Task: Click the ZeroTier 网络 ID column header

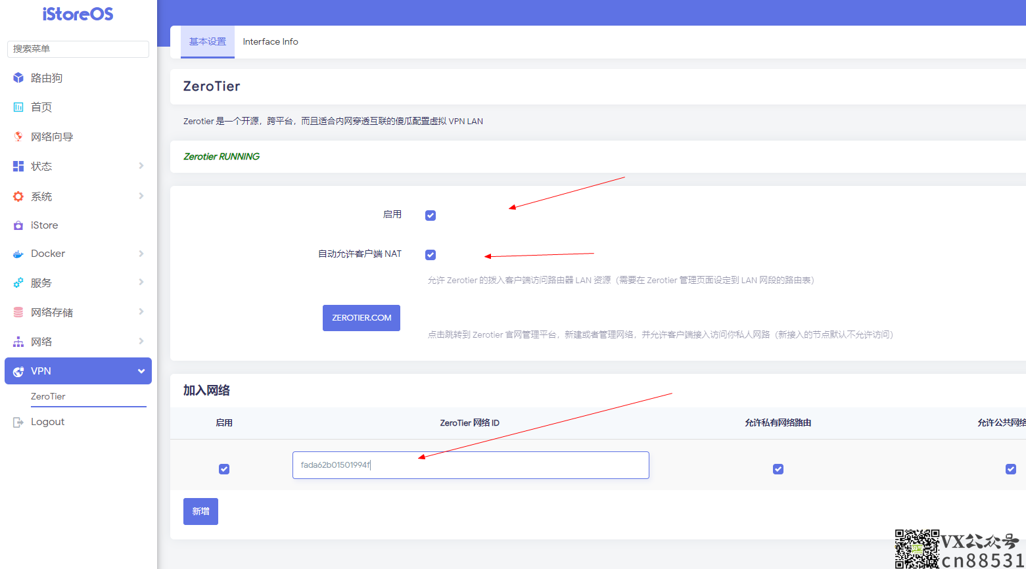Action: (470, 423)
